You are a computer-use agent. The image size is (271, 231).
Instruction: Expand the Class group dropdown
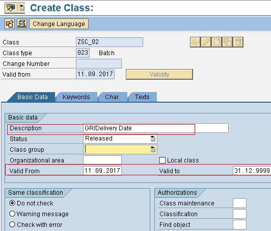pyautogui.click(x=153, y=150)
